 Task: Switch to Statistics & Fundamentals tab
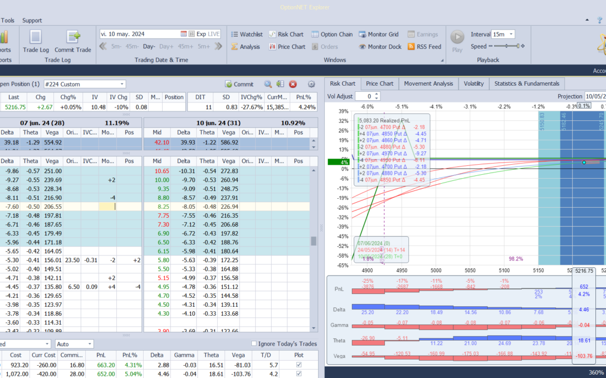[527, 83]
